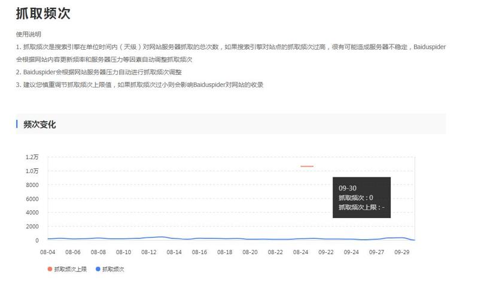Click the orange 抓取频次上限 legend dot
This screenshot has width=478, height=287.
50,269
